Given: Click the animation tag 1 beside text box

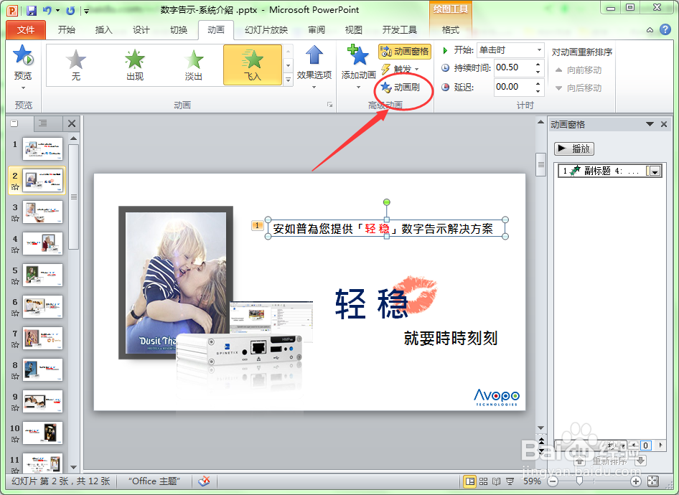Looking at the screenshot, I should (x=257, y=225).
